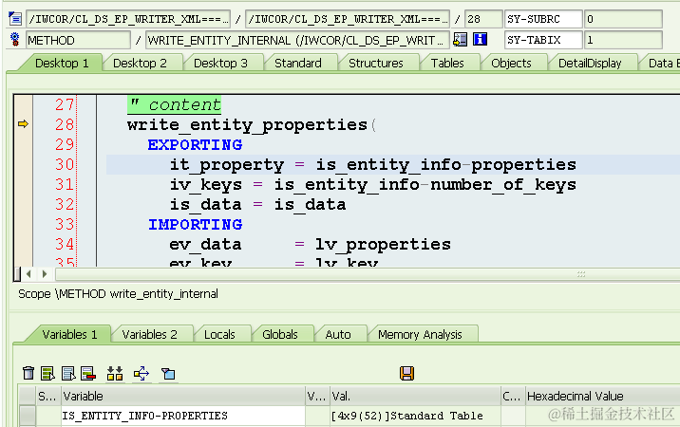Click the Hexadecimal Value column header
Image resolution: width=680 pixels, height=427 pixels.
click(x=602, y=396)
